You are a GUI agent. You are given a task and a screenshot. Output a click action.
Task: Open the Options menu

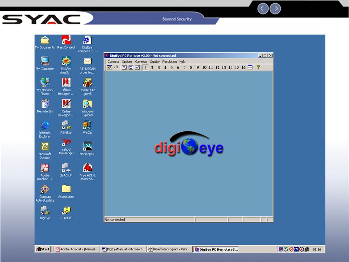point(127,62)
